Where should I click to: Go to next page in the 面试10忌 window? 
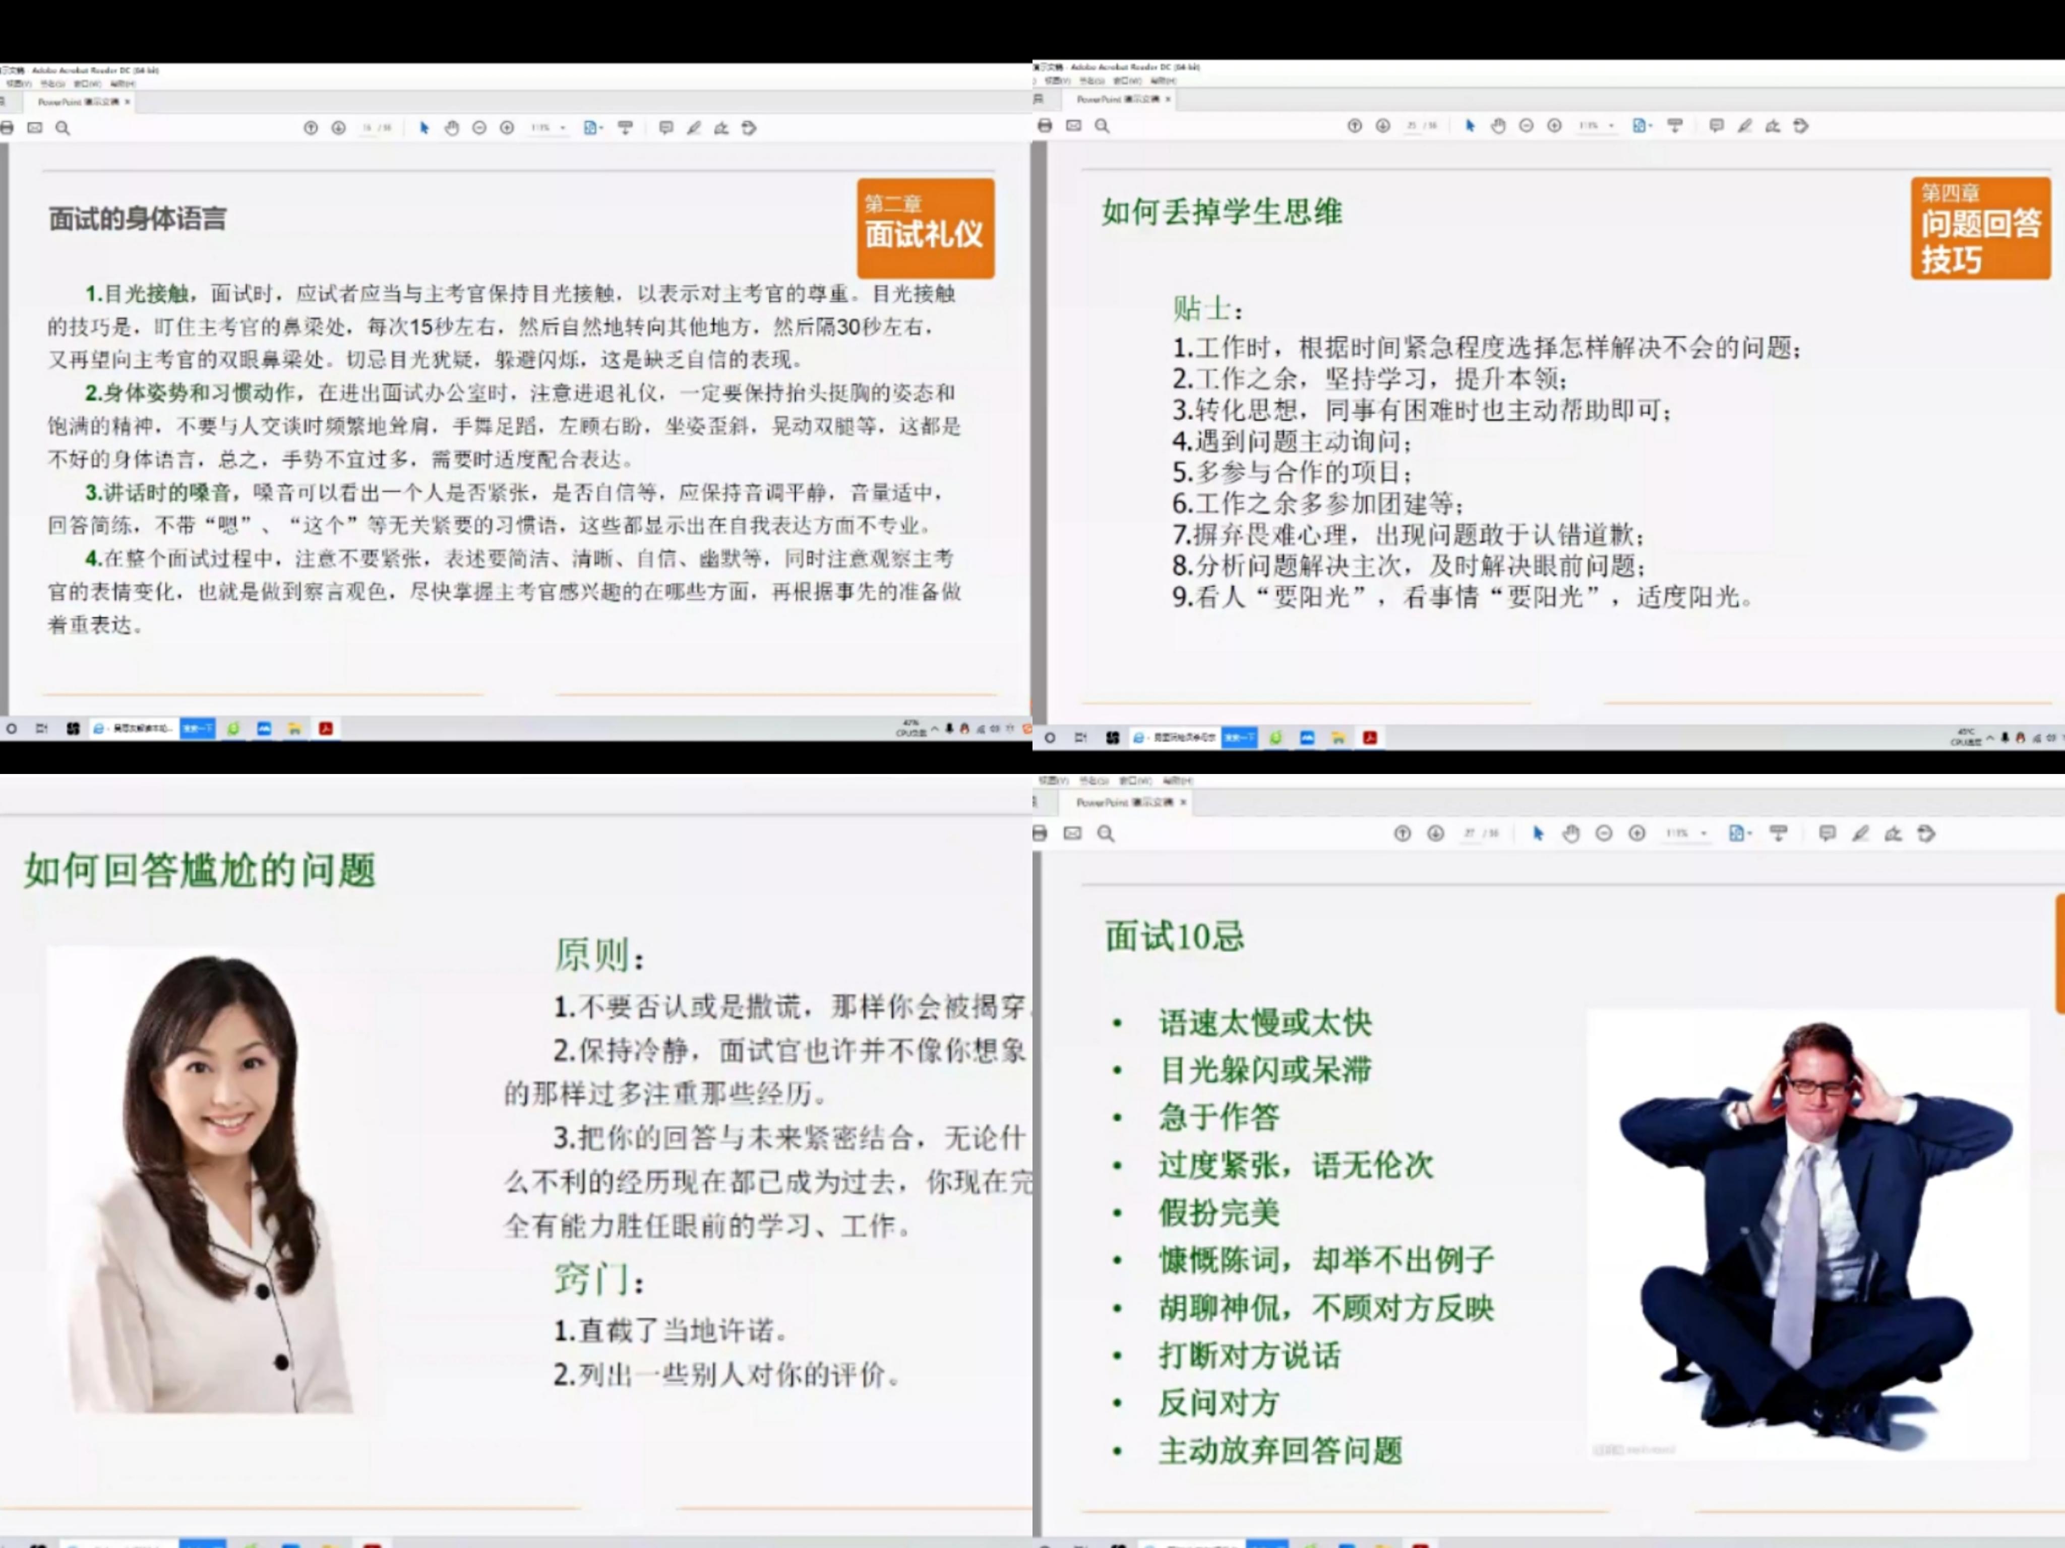tap(1436, 833)
